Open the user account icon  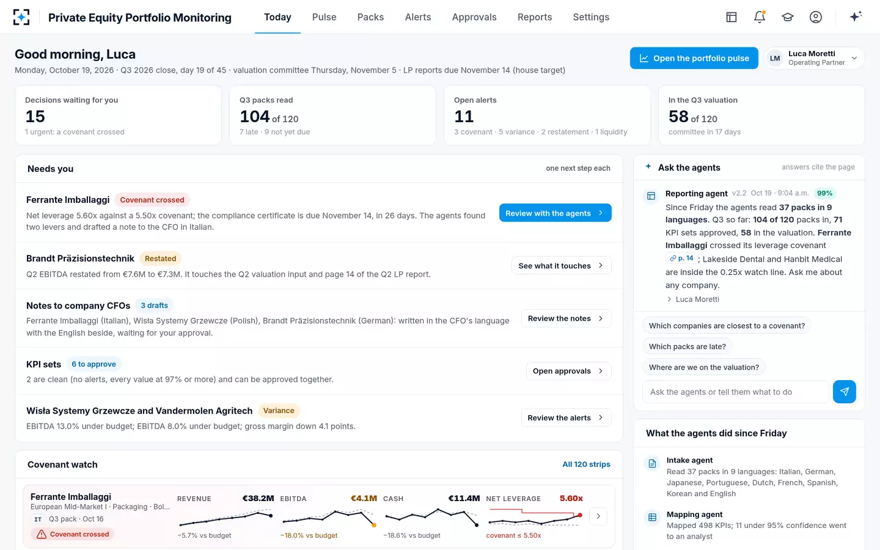(x=816, y=17)
